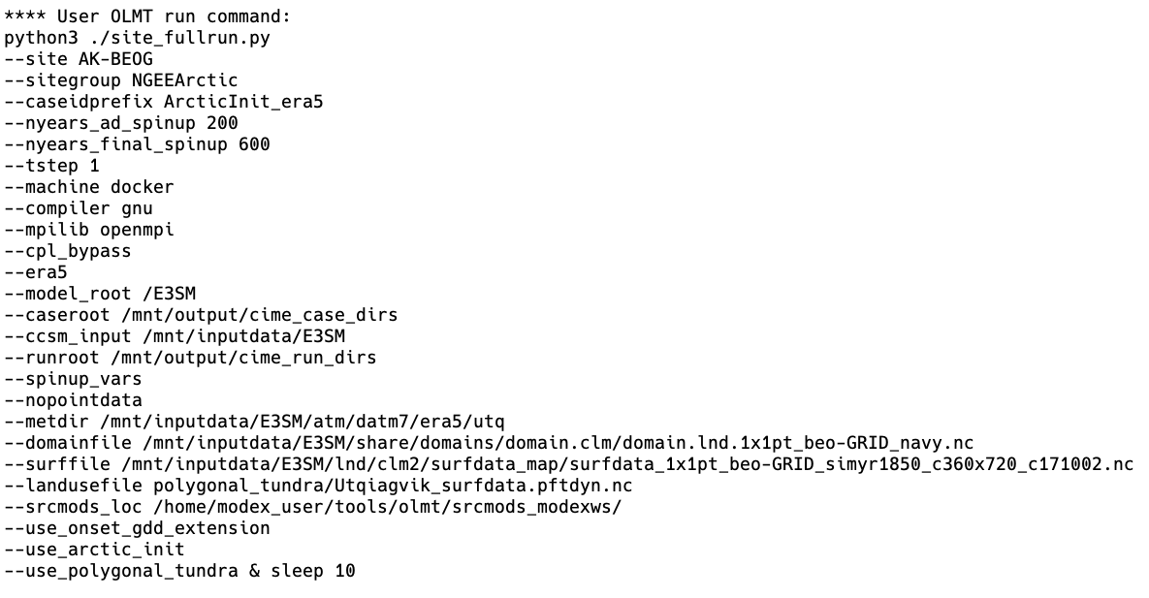This screenshot has width=1149, height=598.
Task: Click the python3 ./site_fullrun.py line
Action: click(137, 38)
